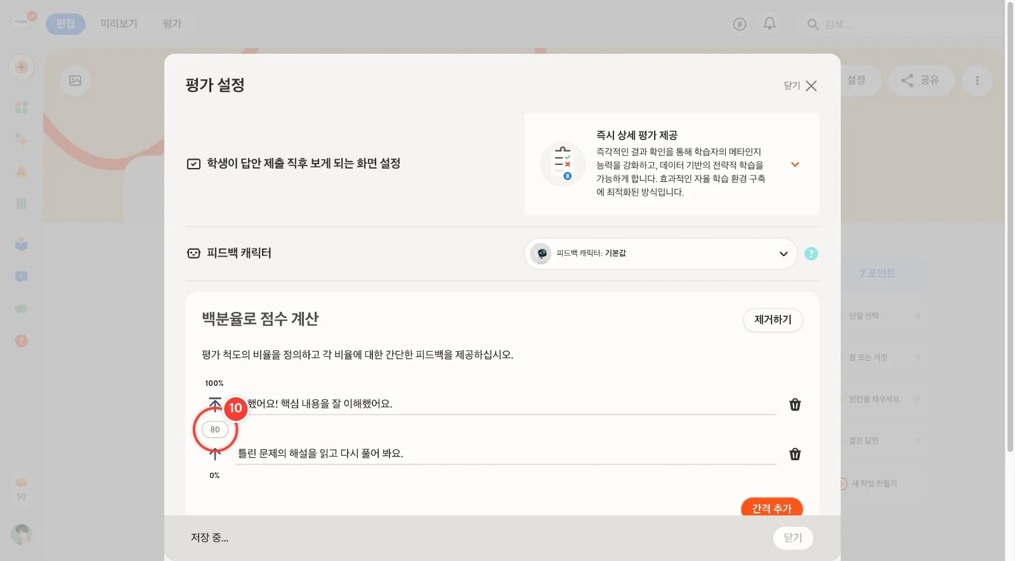Click the plus add button in left sidebar
The image size is (1015, 561).
[22, 67]
